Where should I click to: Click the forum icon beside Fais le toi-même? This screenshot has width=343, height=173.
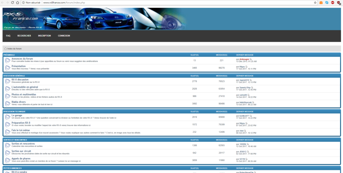coord(8,132)
